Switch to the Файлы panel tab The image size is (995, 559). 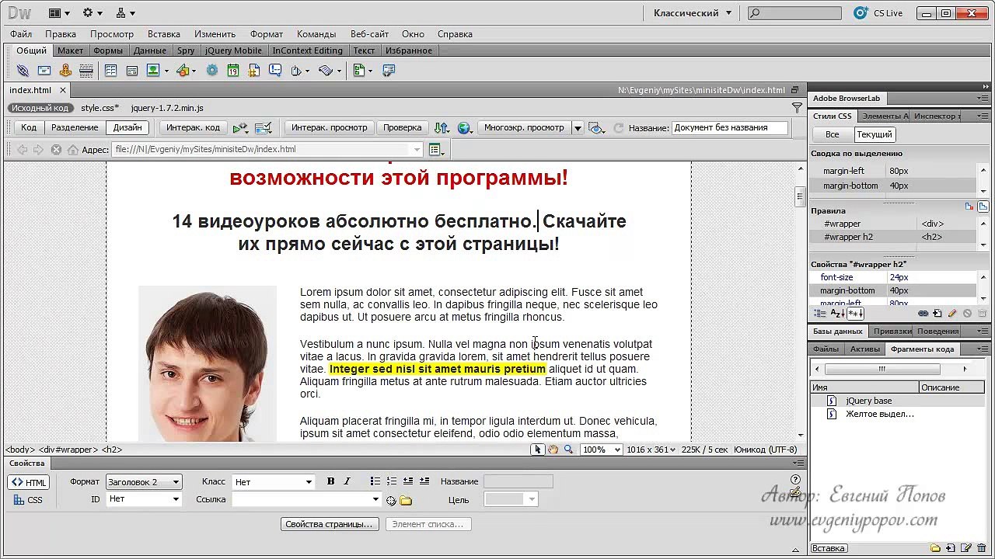coord(826,349)
